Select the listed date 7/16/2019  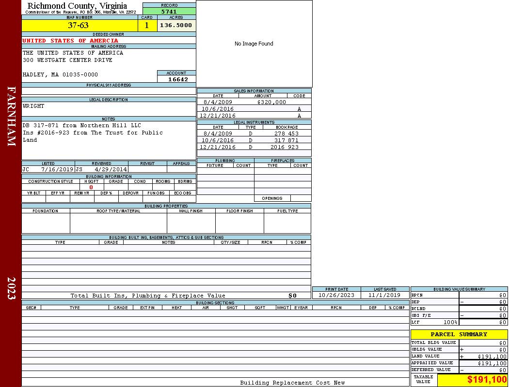pyautogui.click(x=57, y=170)
